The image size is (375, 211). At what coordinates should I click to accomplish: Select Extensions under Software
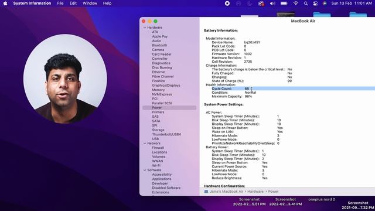click(x=161, y=193)
